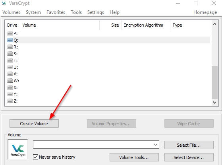Open Volume Tools... button
This screenshot has height=165, width=222.
click(x=134, y=157)
